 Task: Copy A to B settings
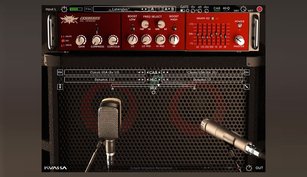coord(169,9)
